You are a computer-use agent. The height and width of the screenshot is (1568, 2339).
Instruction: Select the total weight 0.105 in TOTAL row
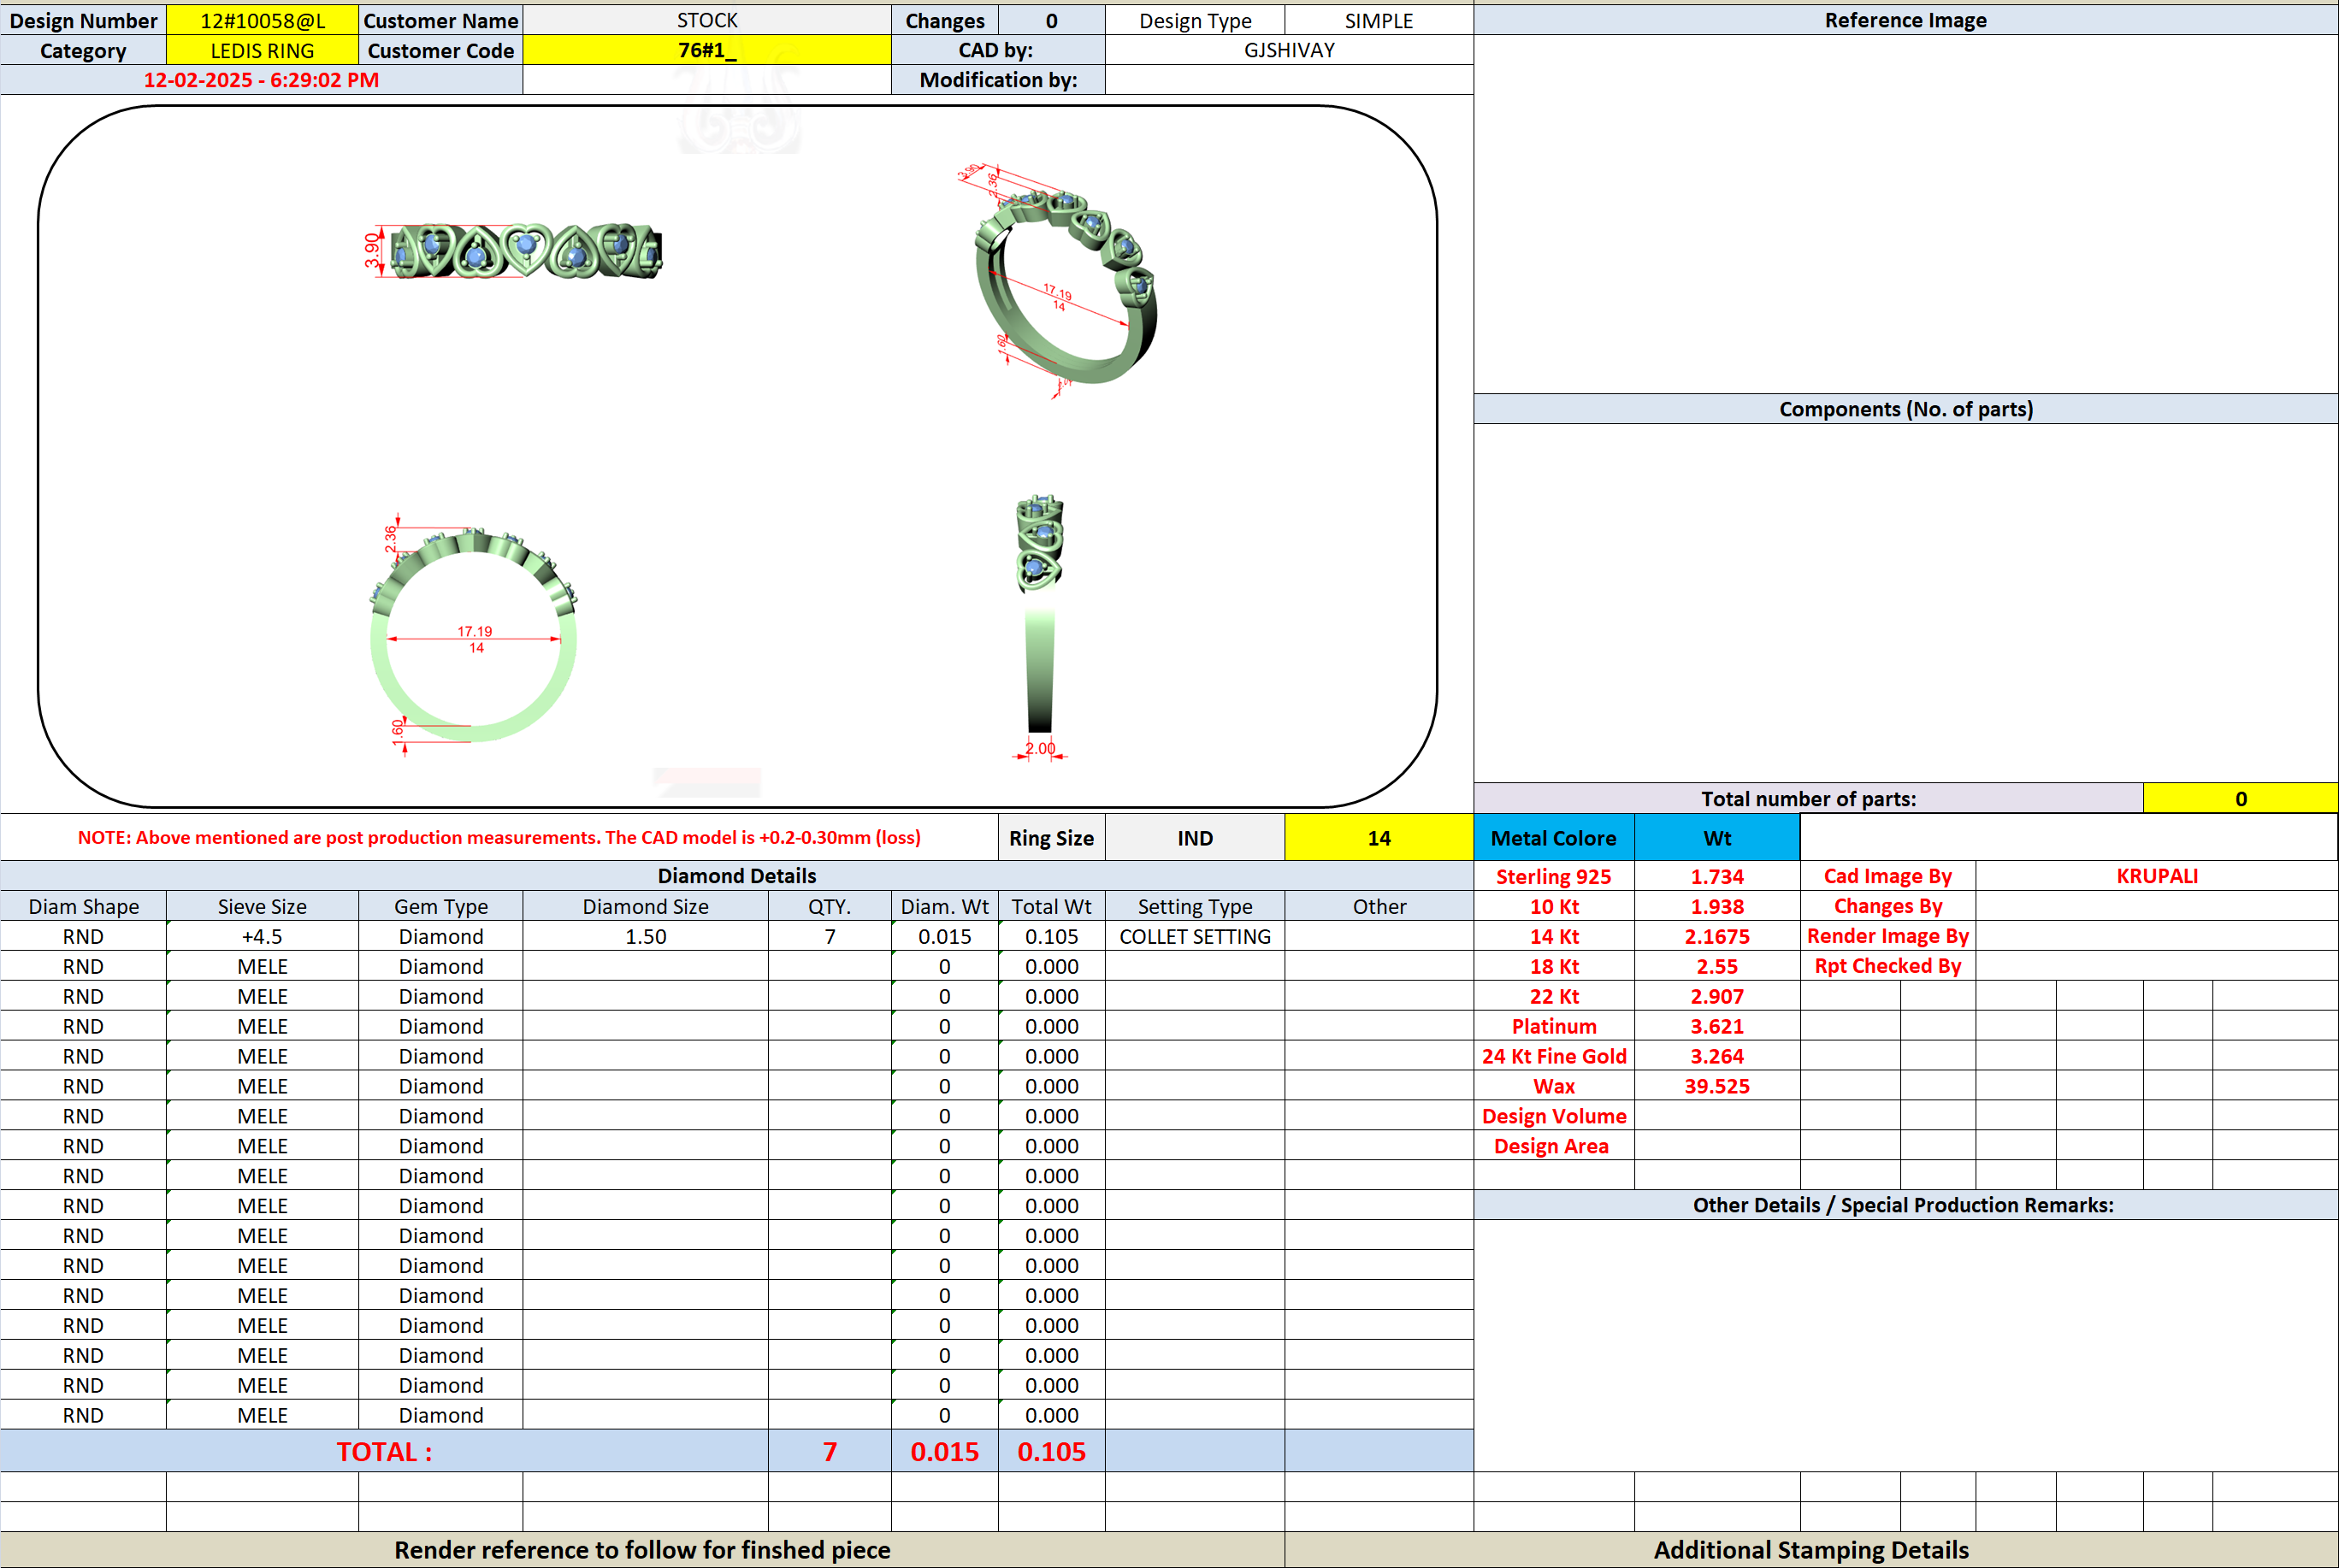pyautogui.click(x=1052, y=1452)
